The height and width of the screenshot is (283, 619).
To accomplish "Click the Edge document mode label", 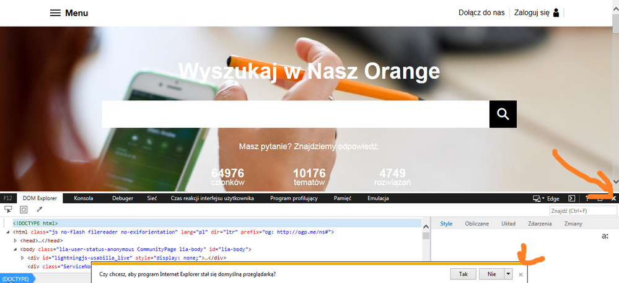I will point(553,198).
